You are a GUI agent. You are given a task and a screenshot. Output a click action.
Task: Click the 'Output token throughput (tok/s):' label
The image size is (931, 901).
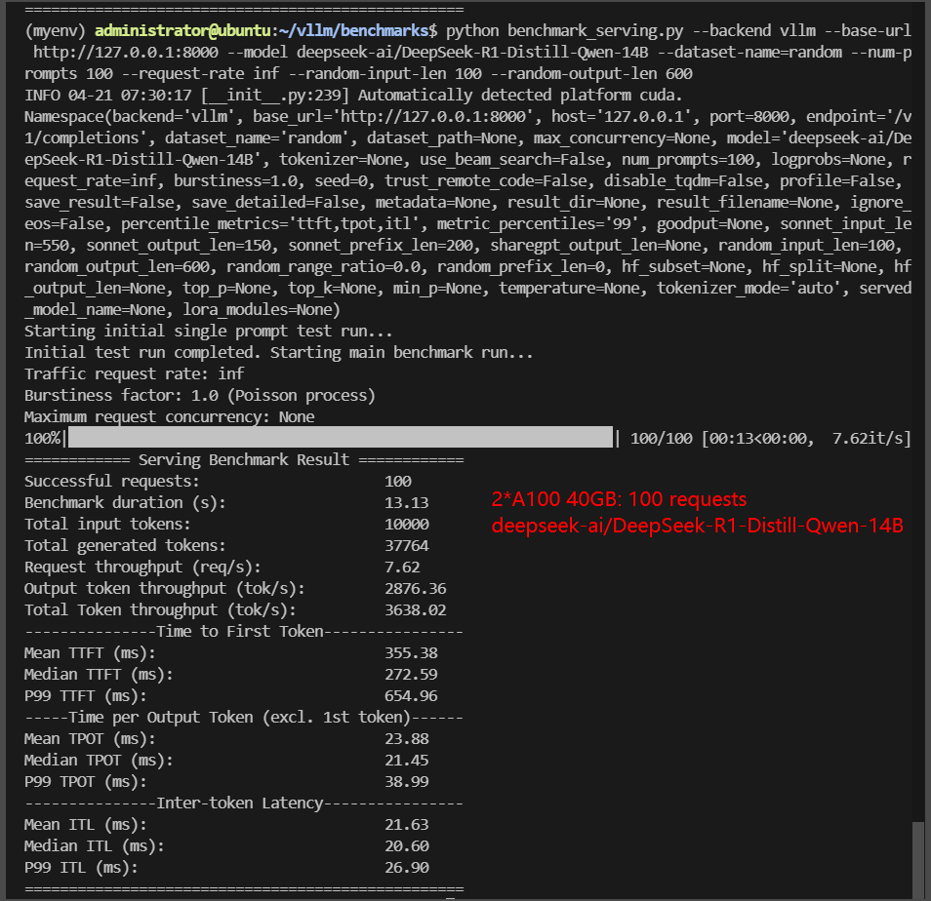coord(165,588)
